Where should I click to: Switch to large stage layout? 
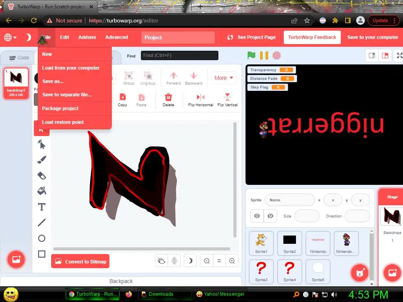[385, 55]
